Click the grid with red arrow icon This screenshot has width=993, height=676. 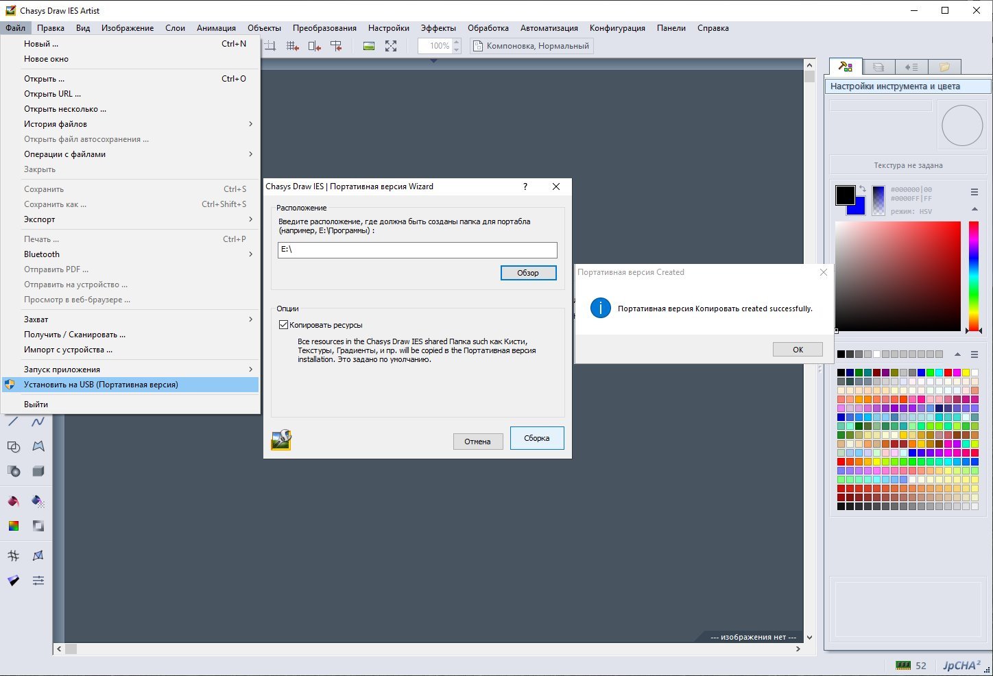point(293,46)
